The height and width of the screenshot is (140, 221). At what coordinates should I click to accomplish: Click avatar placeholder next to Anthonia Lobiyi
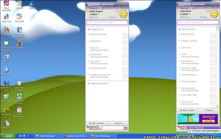[213, 36]
